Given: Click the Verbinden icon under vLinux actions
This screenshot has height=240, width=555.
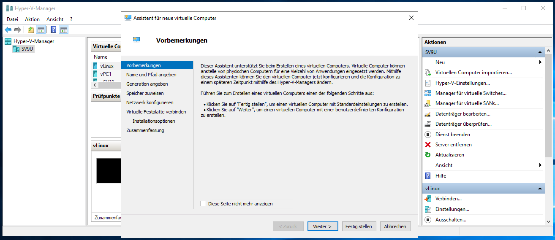Looking at the screenshot, I should [x=428, y=199].
